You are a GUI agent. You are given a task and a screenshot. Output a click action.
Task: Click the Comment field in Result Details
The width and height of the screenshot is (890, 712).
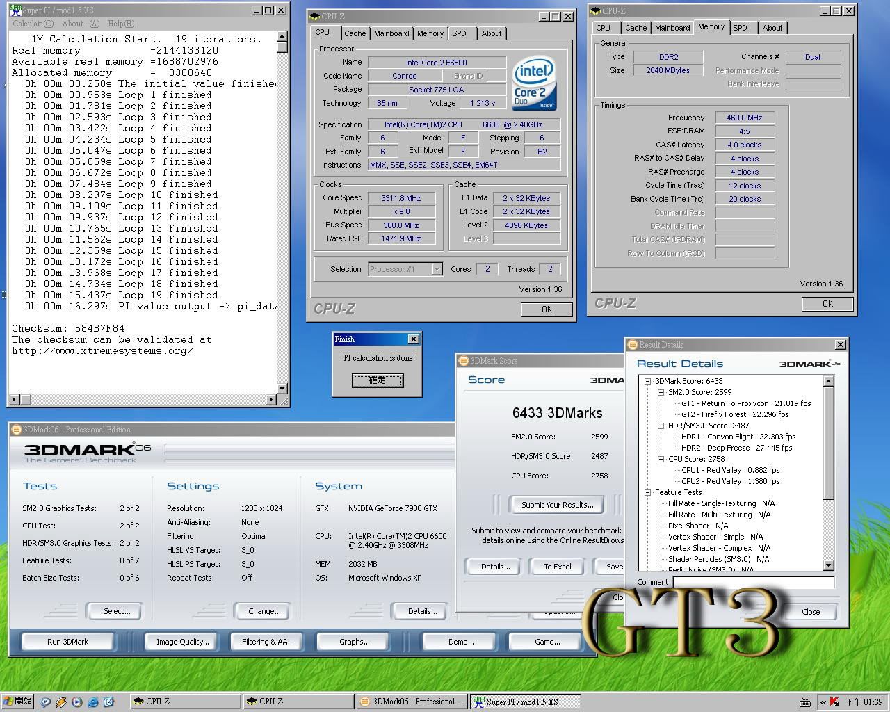(754, 582)
